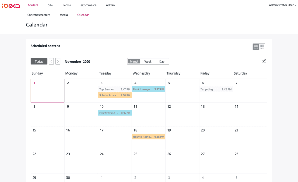Open the Content structure tab
298x182 pixels.
point(39,15)
